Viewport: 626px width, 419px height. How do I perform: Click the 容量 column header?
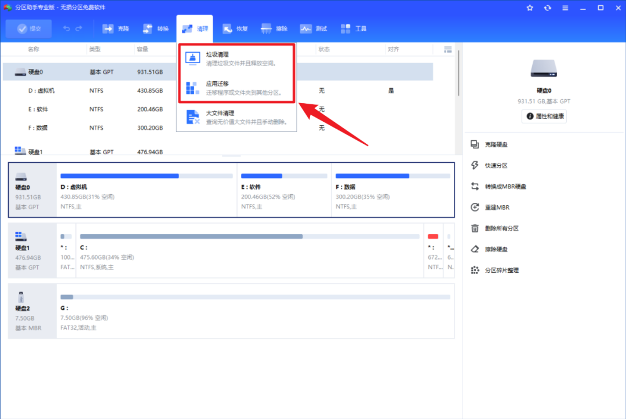click(143, 49)
